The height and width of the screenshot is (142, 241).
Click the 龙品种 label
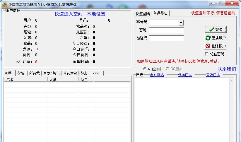(83, 26)
